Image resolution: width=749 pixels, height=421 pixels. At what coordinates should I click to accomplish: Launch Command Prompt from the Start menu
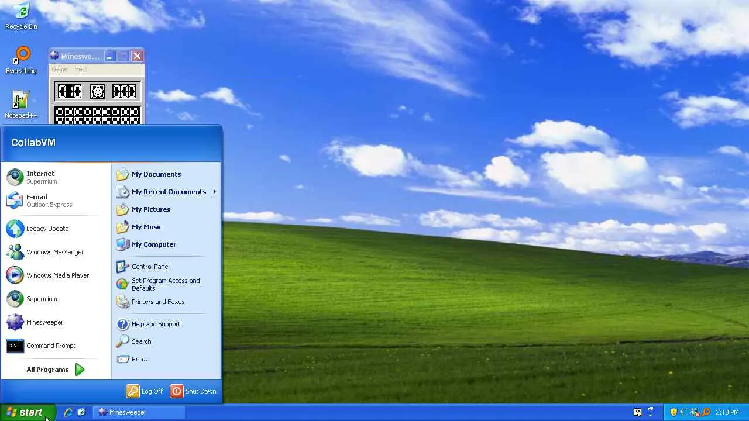click(x=56, y=346)
